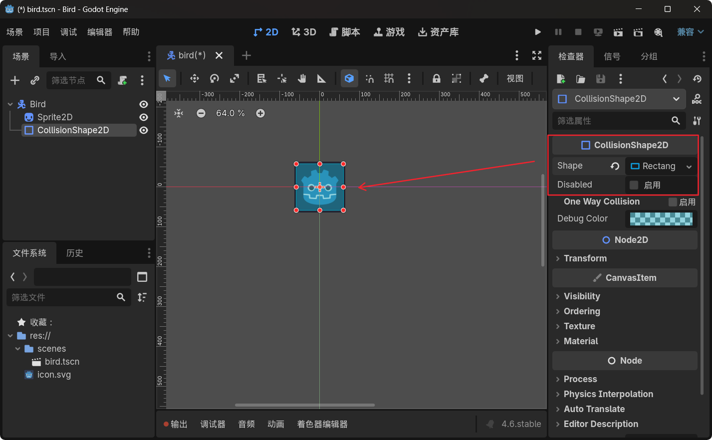Add a new node with the plus icon
712x440 pixels.
[x=15, y=80]
